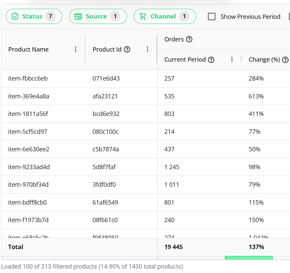Select row item-fbbcc6eb
Screen dimensions: 290x273
pos(28,79)
